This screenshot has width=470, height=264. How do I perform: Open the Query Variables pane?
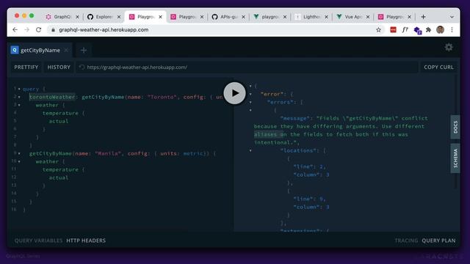coord(38,241)
